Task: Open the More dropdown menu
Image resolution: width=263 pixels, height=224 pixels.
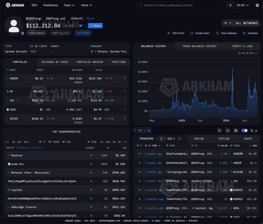Action: (x=86, y=5)
